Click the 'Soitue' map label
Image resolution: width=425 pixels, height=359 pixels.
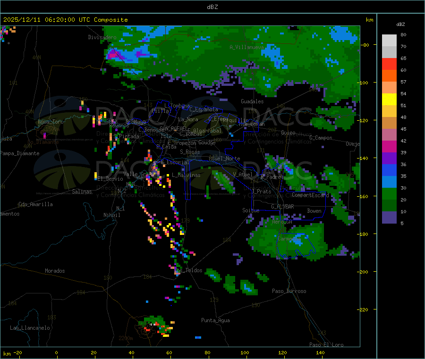pyautogui.click(x=251, y=210)
